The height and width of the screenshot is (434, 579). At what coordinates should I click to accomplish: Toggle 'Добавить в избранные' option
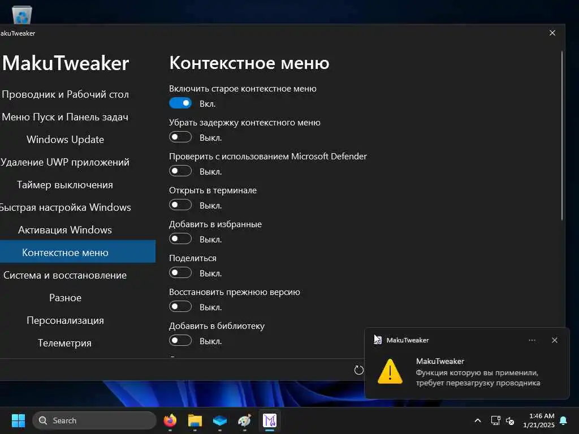pos(180,239)
